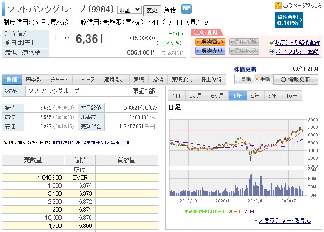324x232 pixels.
Task: Click the 信用新規 button
Action: (244, 42)
